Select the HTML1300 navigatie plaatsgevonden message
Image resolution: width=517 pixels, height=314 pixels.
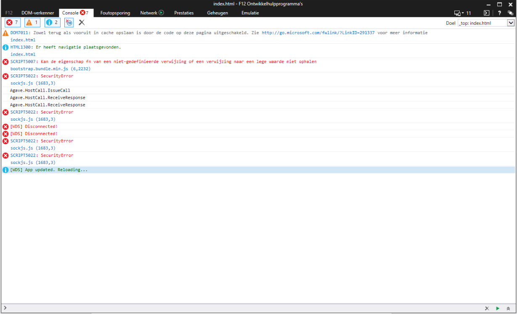[66, 47]
